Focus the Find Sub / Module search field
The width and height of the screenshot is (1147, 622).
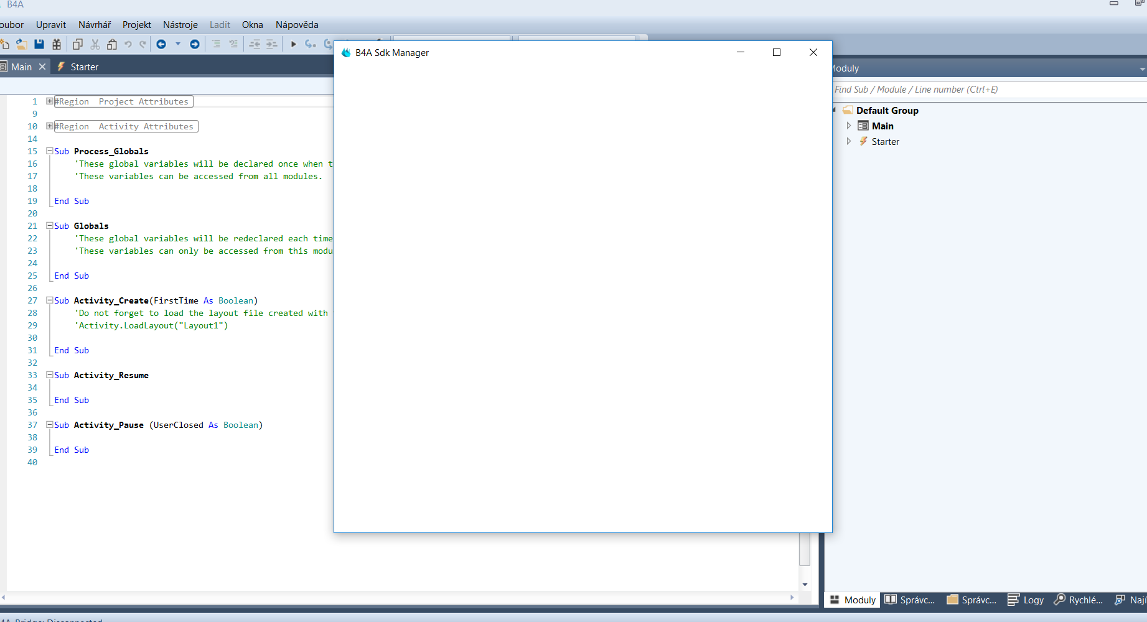[x=990, y=90]
